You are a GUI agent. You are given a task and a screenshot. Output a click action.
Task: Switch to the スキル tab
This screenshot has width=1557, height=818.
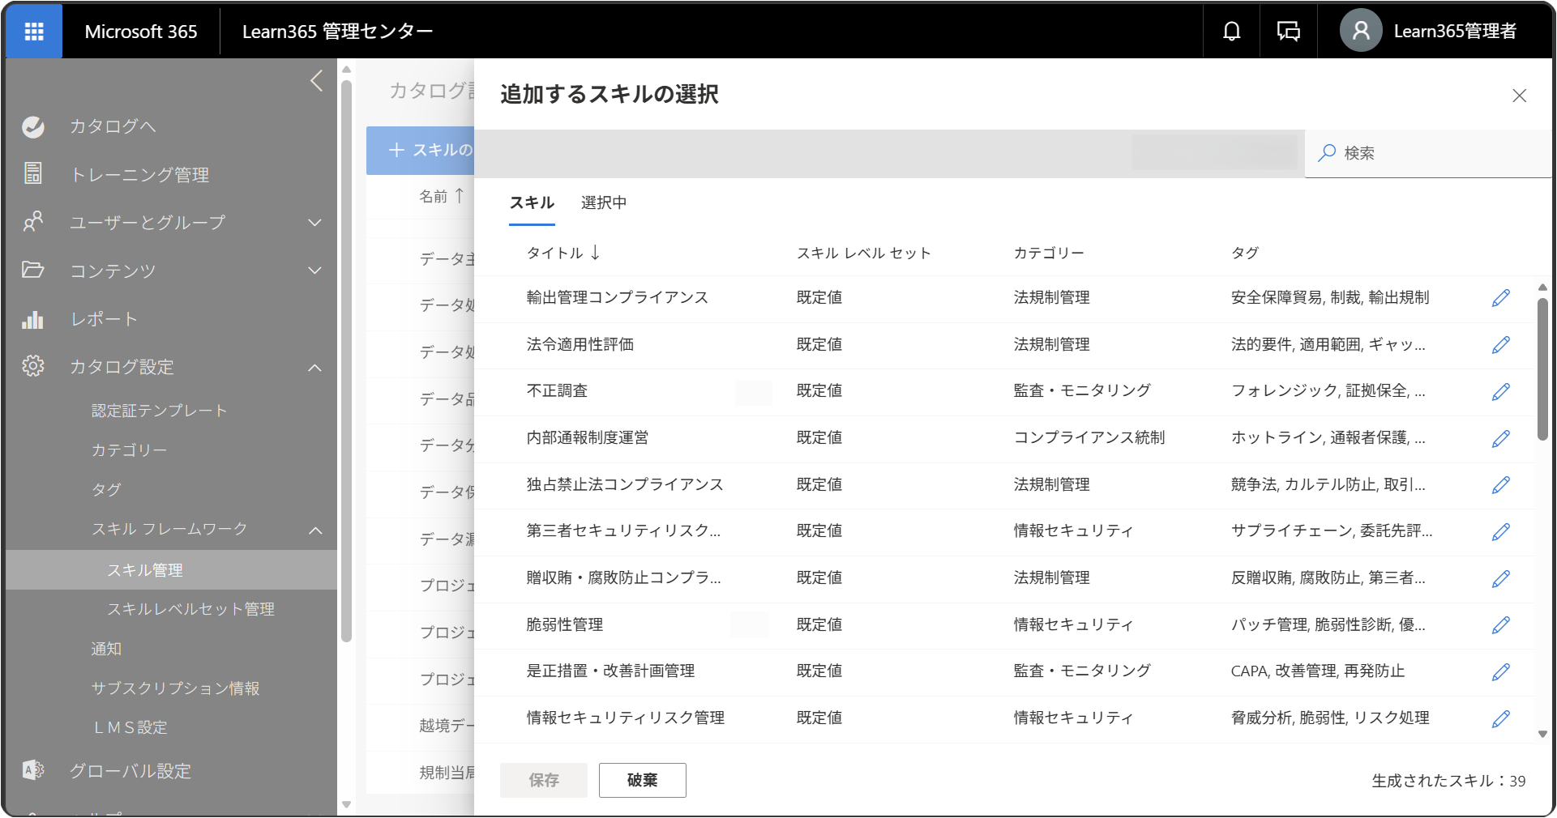click(532, 203)
